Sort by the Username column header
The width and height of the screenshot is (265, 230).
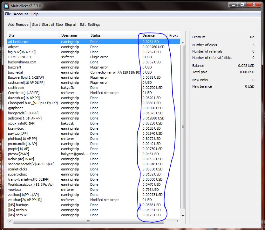74,35
